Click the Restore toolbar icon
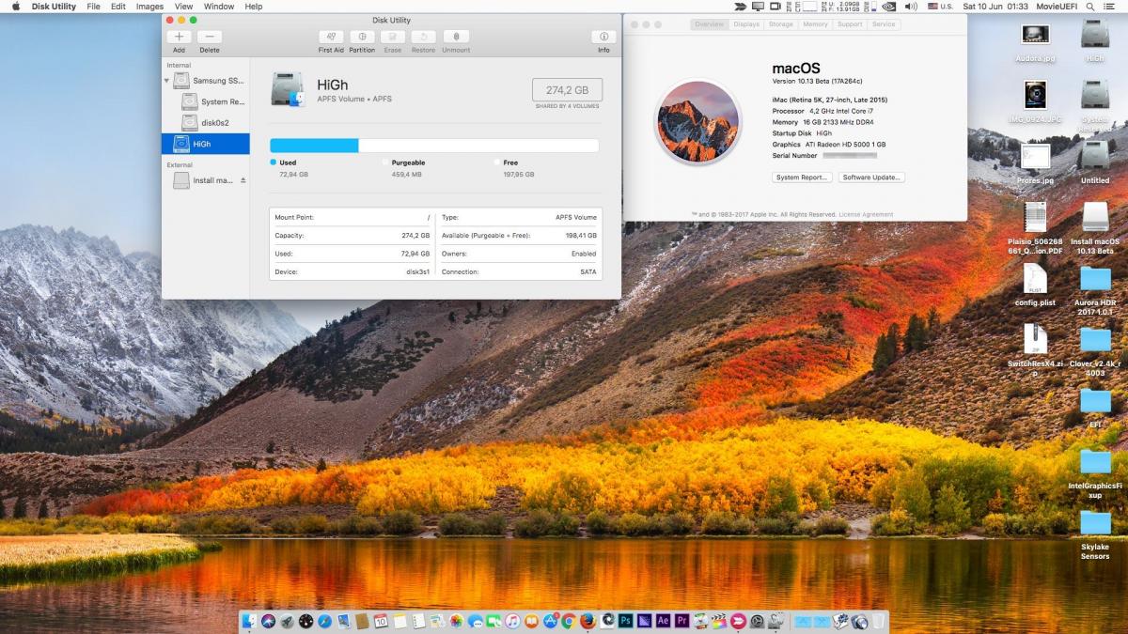Image resolution: width=1128 pixels, height=634 pixels. pyautogui.click(x=423, y=37)
